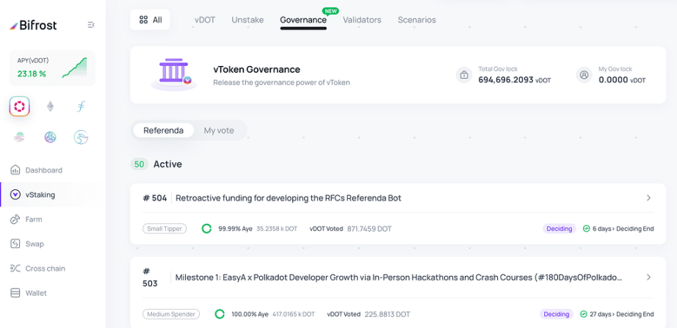Screen dimensions: 677x328
Task: Expand referendum 504 chevron
Action: (x=648, y=198)
